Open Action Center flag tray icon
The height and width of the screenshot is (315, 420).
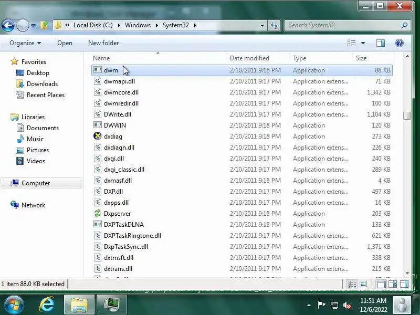(321, 305)
